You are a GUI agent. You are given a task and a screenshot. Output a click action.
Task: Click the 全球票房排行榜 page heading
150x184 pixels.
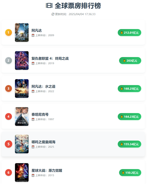[x=78, y=6]
